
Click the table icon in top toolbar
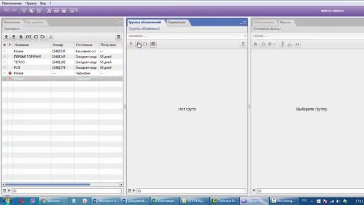64,11
